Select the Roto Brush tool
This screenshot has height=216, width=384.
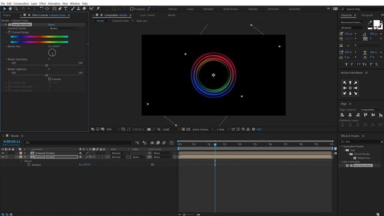tap(92, 9)
